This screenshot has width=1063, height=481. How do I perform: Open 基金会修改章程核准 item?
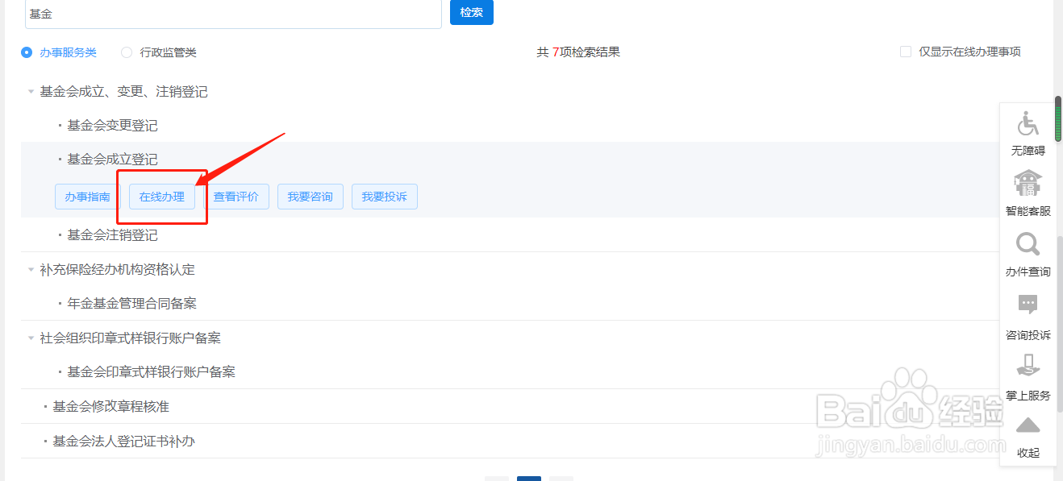[110, 407]
